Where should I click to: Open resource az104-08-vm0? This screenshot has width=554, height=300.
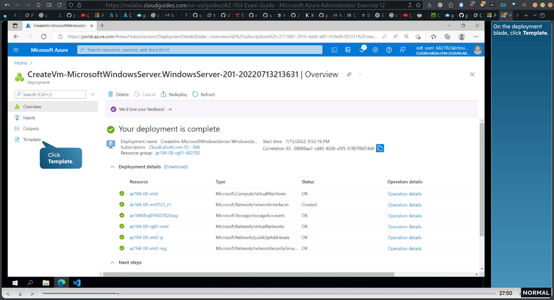(x=144, y=194)
